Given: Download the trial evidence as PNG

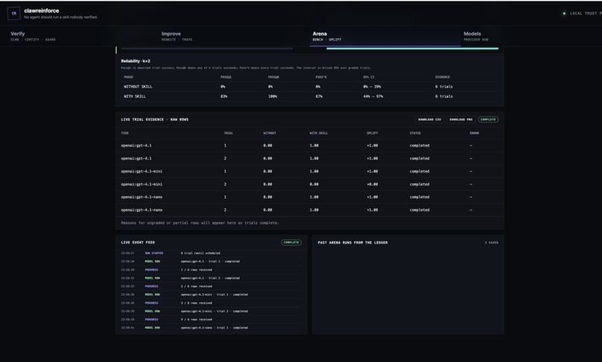Looking at the screenshot, I should [x=461, y=119].
